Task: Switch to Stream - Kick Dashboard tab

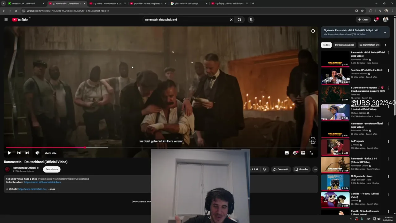Action: [x=24, y=3]
